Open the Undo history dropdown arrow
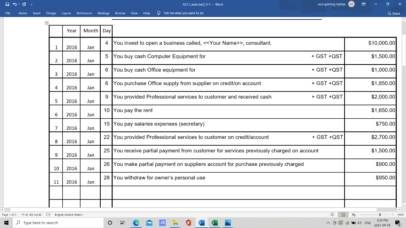406x228 pixels. pos(19,4)
